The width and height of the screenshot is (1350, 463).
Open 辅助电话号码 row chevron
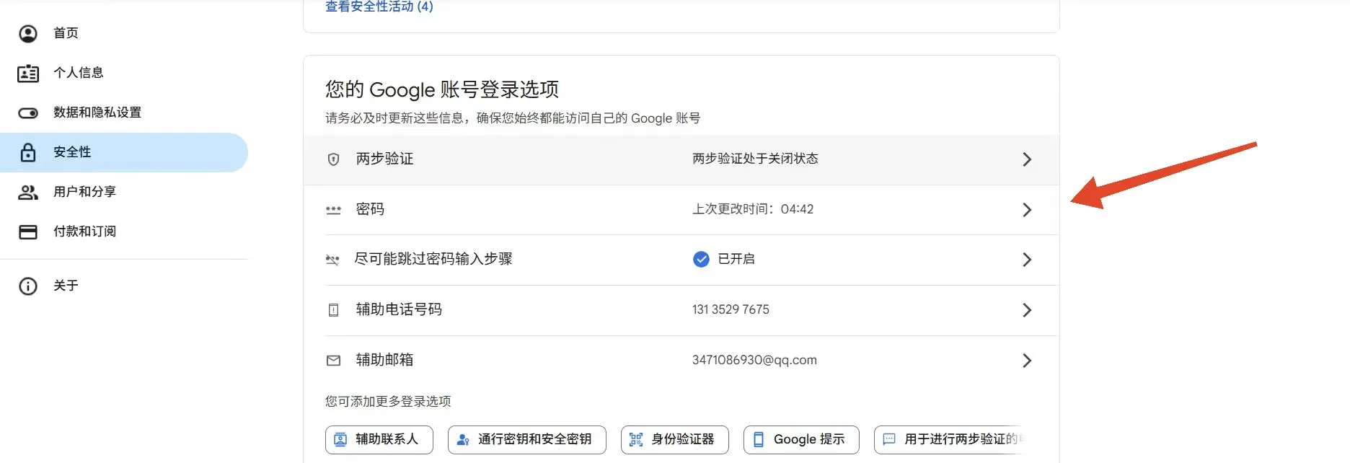click(1027, 310)
